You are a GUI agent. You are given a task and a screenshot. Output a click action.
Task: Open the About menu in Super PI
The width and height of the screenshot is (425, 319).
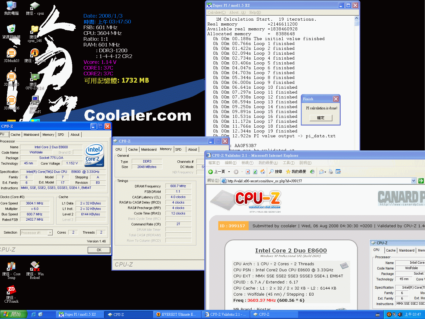[x=237, y=12]
